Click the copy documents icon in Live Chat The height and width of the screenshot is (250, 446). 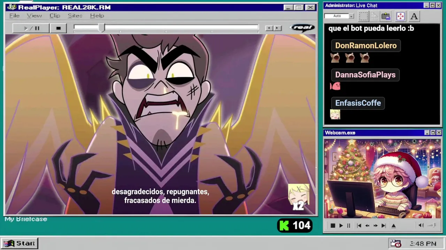pyautogui.click(x=375, y=16)
